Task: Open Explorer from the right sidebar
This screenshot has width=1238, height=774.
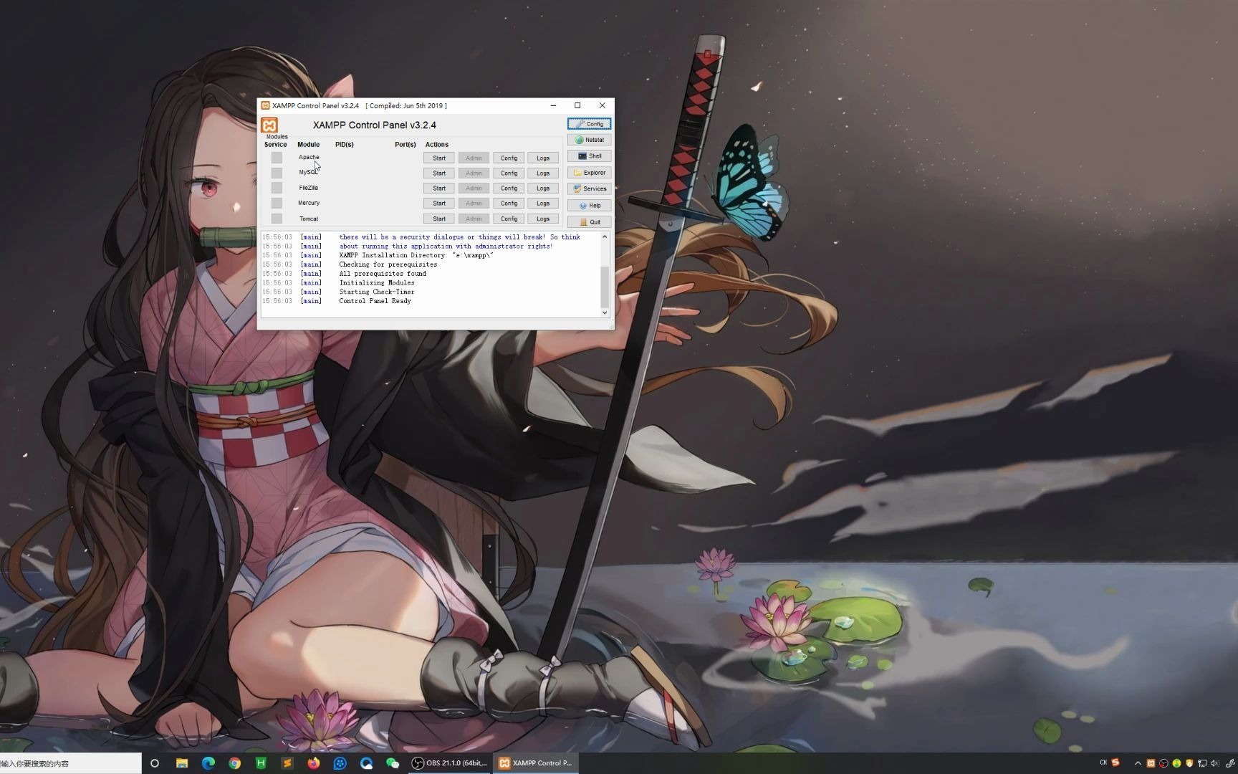Action: point(589,173)
